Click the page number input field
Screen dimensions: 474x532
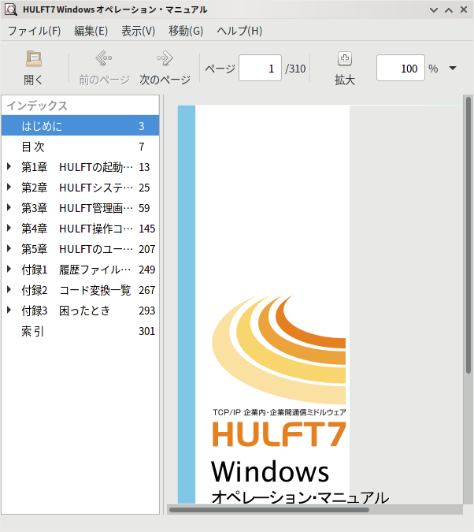260,68
